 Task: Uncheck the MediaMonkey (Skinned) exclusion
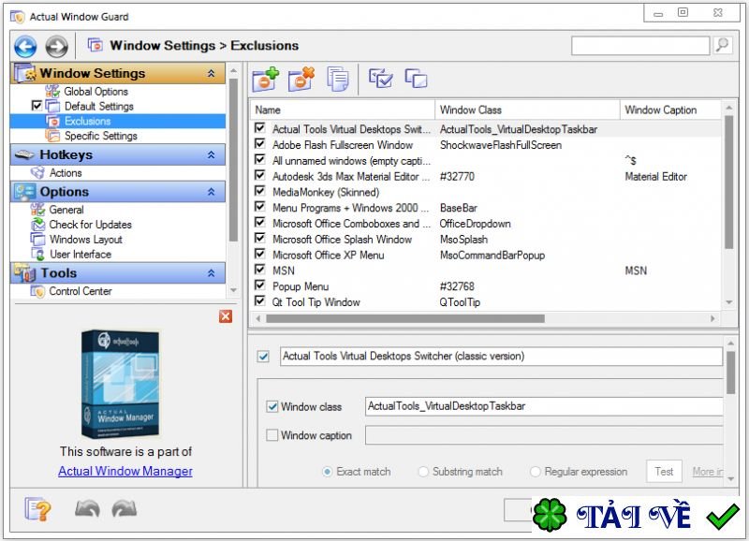[260, 192]
